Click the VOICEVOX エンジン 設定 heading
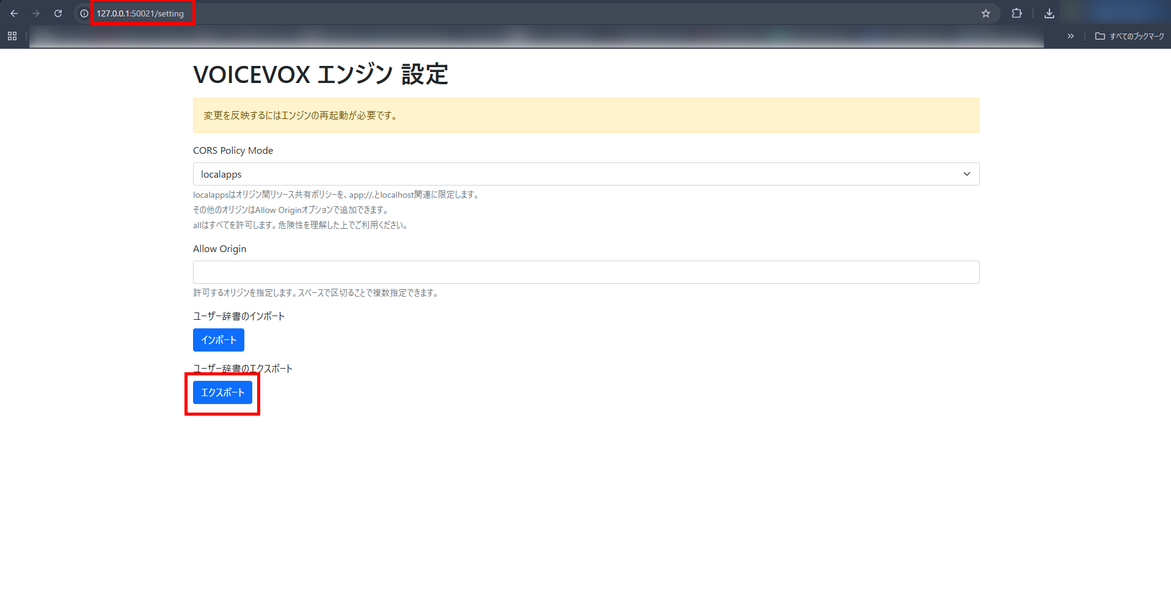 pos(321,75)
